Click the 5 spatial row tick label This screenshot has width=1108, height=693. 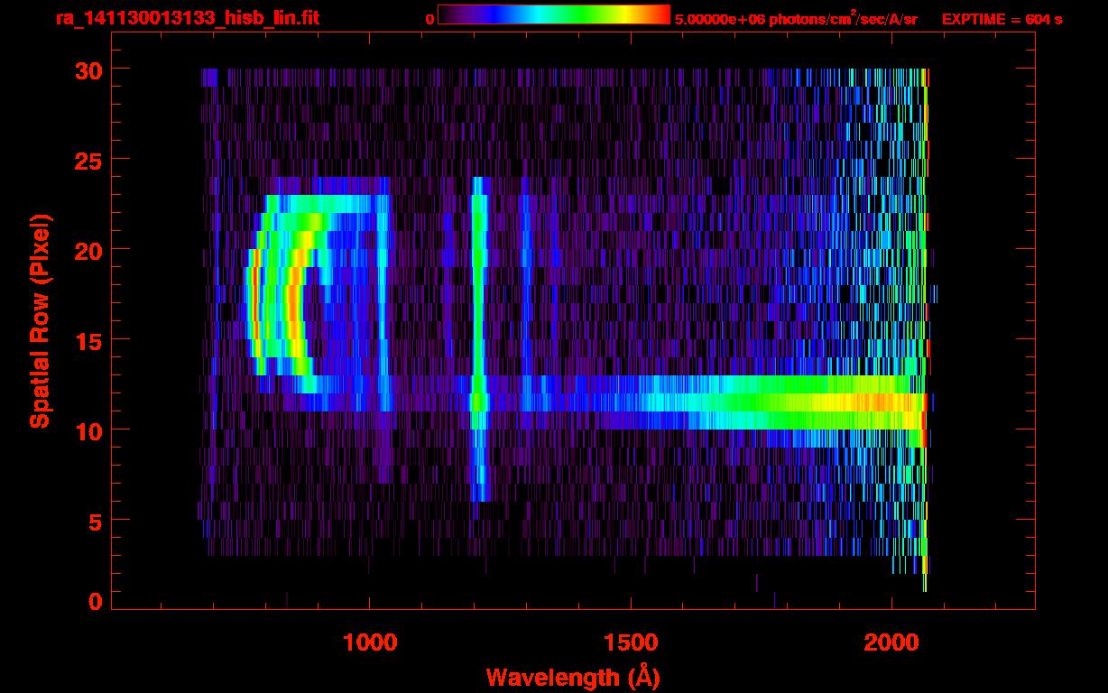pos(94,521)
